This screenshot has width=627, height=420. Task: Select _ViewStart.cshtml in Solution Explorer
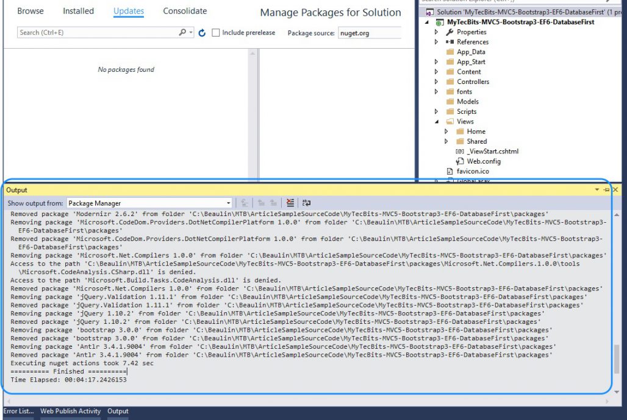(493, 152)
